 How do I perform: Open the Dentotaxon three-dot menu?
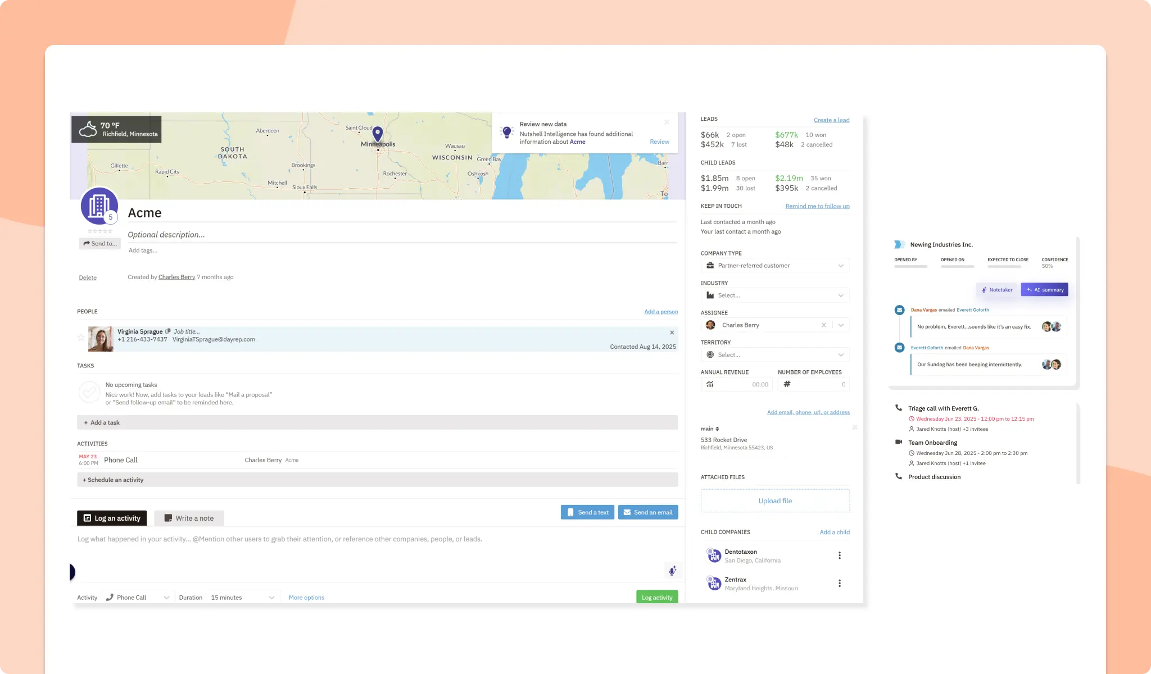[840, 555]
